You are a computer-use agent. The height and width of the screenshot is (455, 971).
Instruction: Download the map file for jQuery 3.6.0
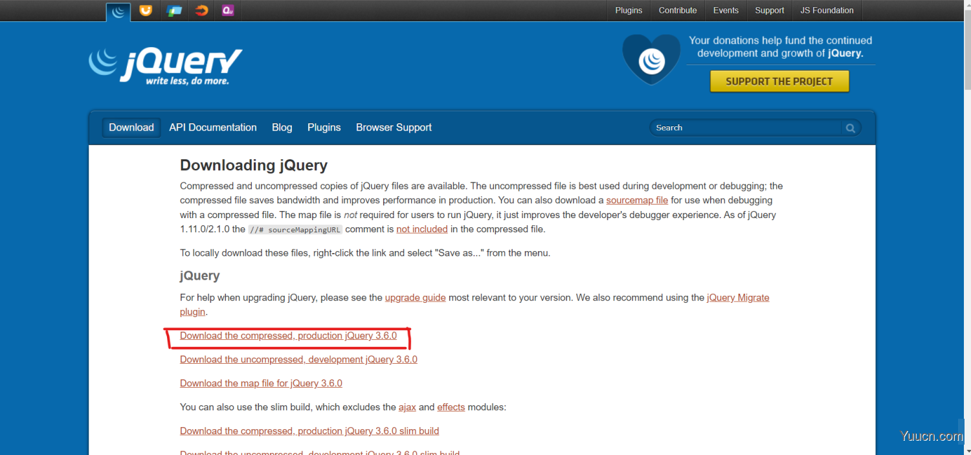point(261,383)
